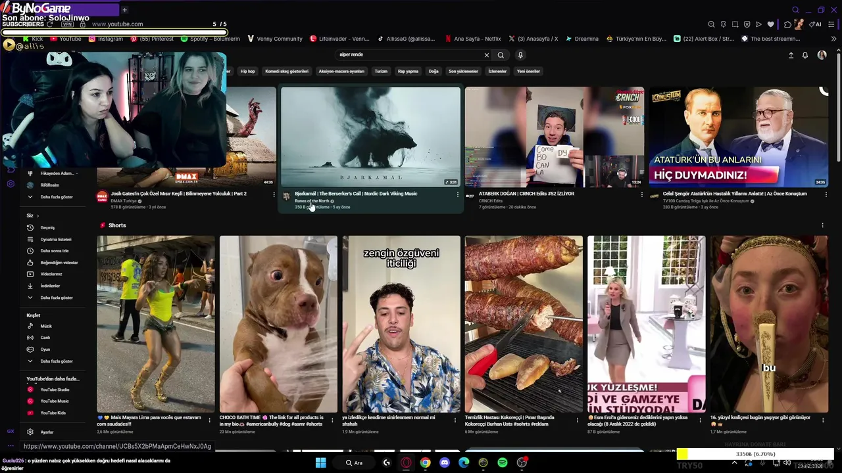Open Geçmiş history in sidebar

click(47, 227)
